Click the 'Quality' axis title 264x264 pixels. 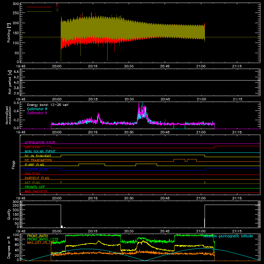click(9, 214)
